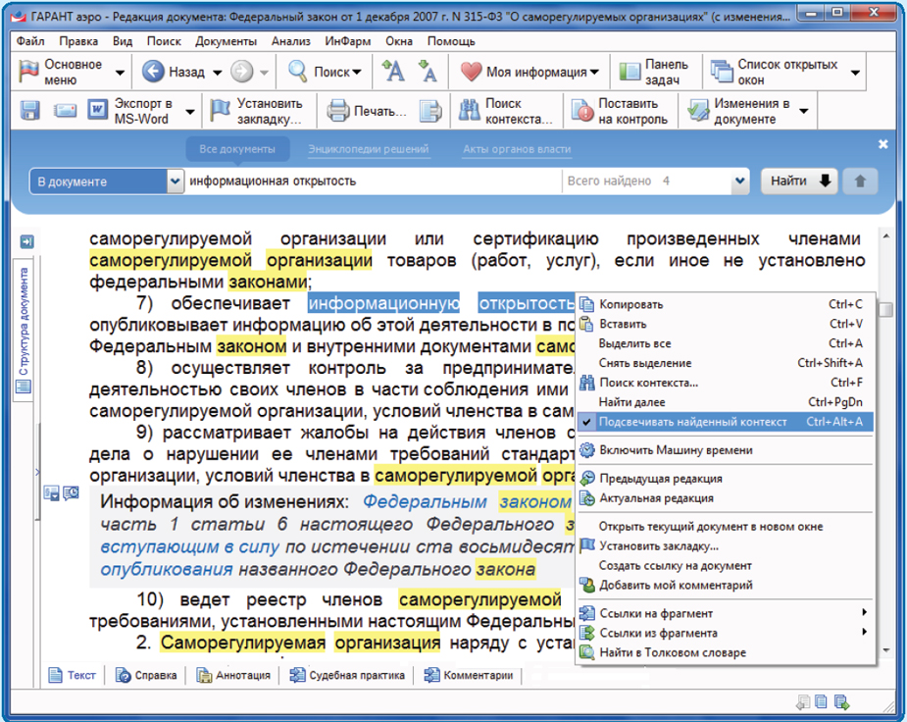Image resolution: width=907 pixels, height=722 pixels.
Task: Click the send by email envelope icon
Action: coord(65,111)
